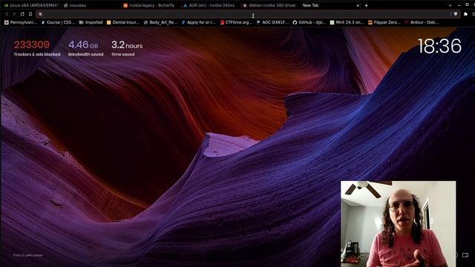Click the 18:36 clock widget

coord(439,46)
